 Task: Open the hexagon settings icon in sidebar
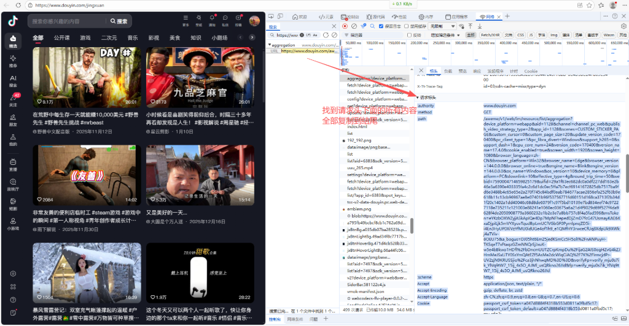point(13,273)
